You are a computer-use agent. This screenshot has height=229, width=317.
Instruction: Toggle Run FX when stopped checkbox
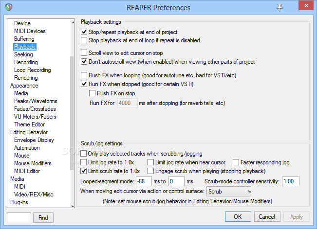click(84, 84)
